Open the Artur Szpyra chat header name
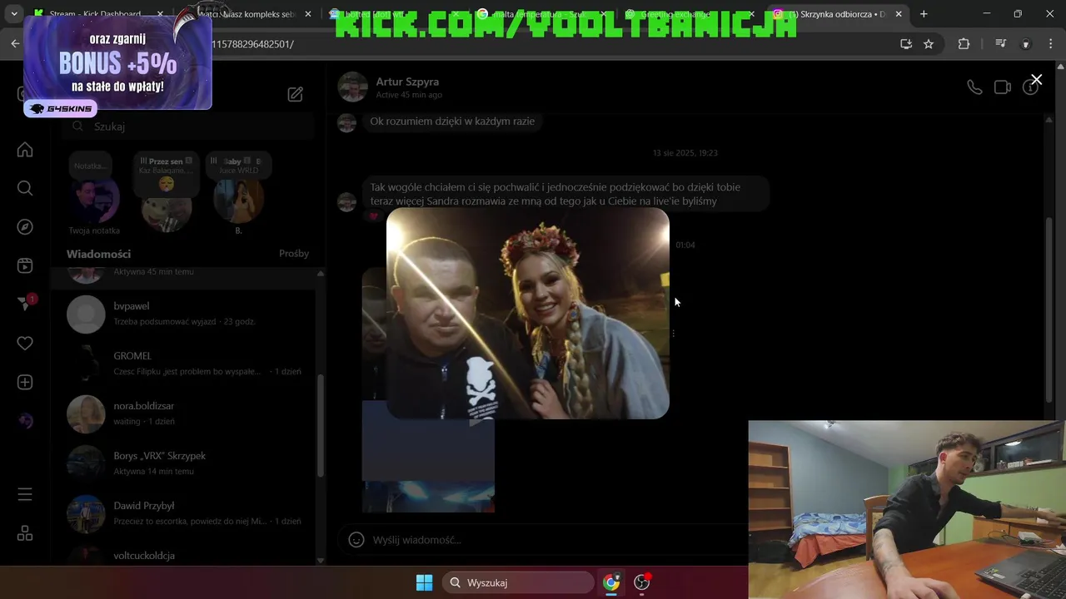This screenshot has width=1066, height=599. pos(407,82)
